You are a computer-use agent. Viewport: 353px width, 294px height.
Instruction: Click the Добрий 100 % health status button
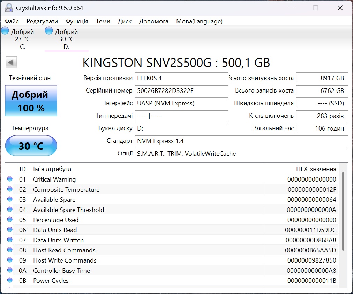pyautogui.click(x=31, y=101)
